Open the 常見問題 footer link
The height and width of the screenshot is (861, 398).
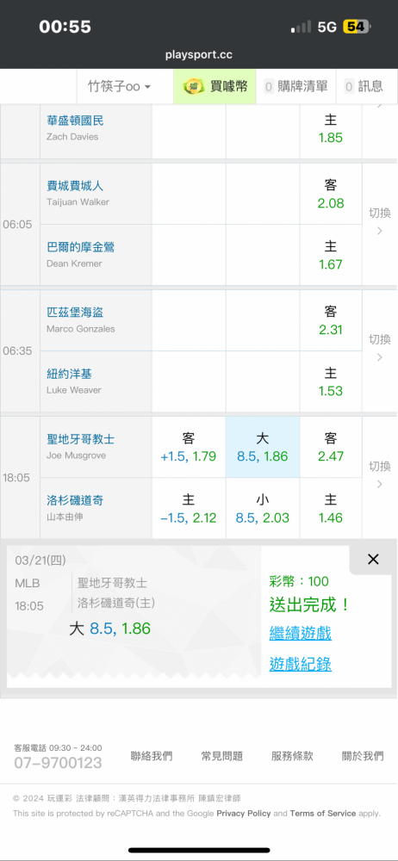pos(222,756)
